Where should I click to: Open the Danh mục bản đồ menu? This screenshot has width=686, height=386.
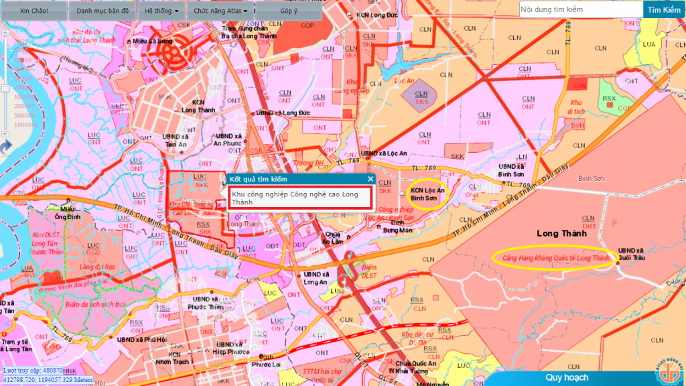pos(102,11)
